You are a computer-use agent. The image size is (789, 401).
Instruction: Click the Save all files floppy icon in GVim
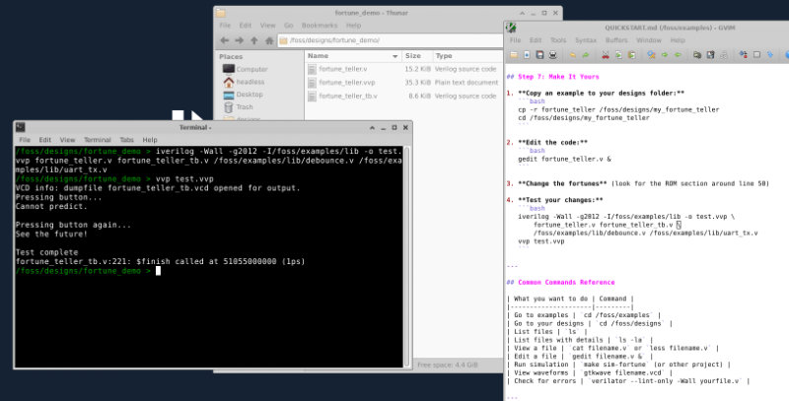pos(539,55)
